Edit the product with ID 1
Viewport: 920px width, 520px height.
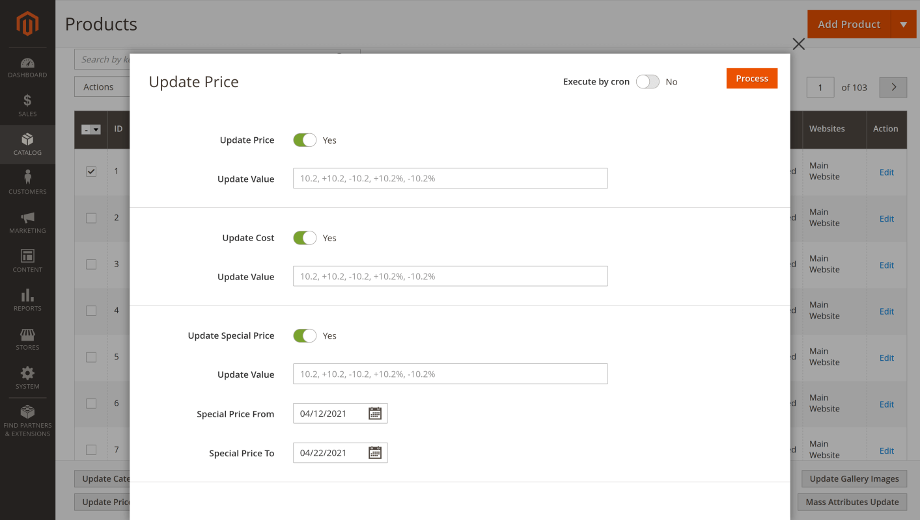(886, 172)
